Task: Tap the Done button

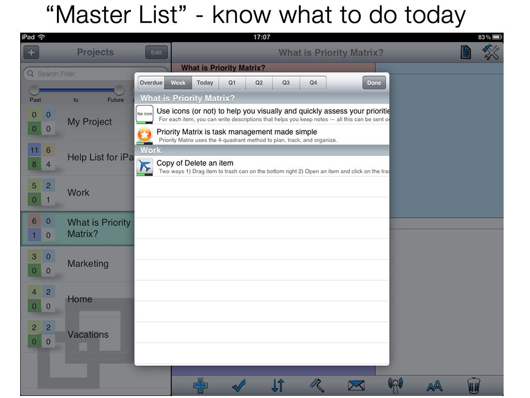Action: [x=374, y=82]
